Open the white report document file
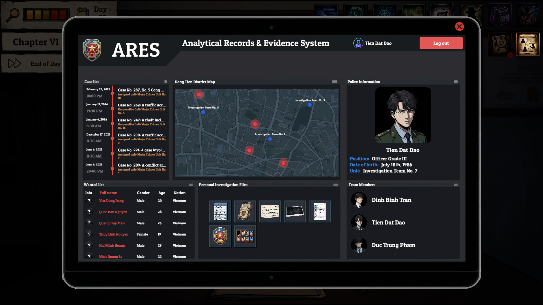Screen dimensions: 543x305 pos(320,212)
